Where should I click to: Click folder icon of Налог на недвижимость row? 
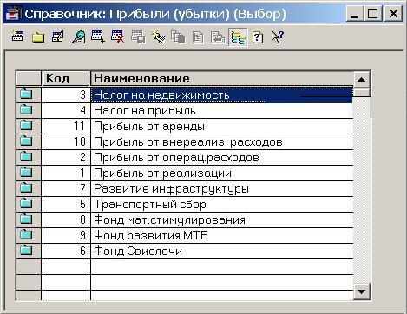coord(26,94)
